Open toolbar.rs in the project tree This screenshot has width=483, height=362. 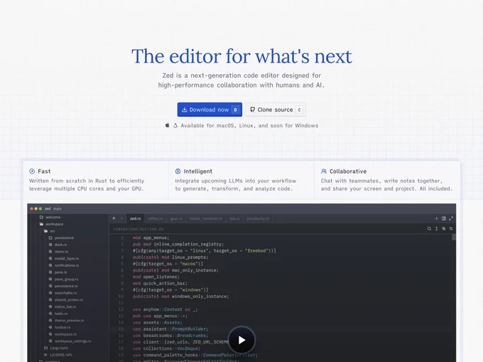[x=63, y=327]
